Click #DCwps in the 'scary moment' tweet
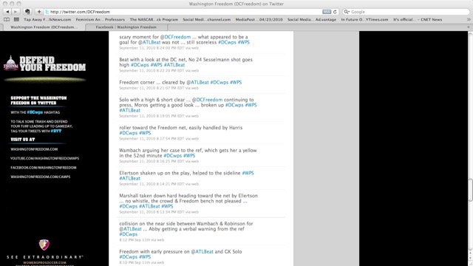473x266 pixels. tap(227, 42)
